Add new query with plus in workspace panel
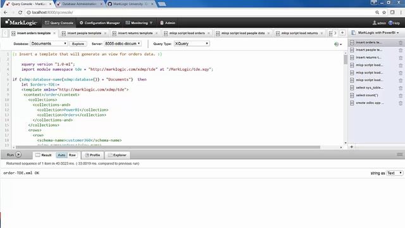Image resolution: width=405 pixels, height=228 pixels. pos(352,146)
